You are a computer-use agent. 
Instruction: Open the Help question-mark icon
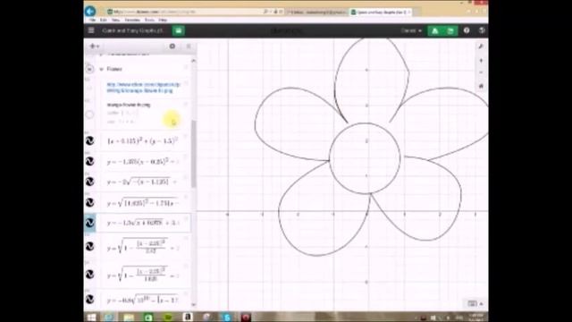point(467,30)
